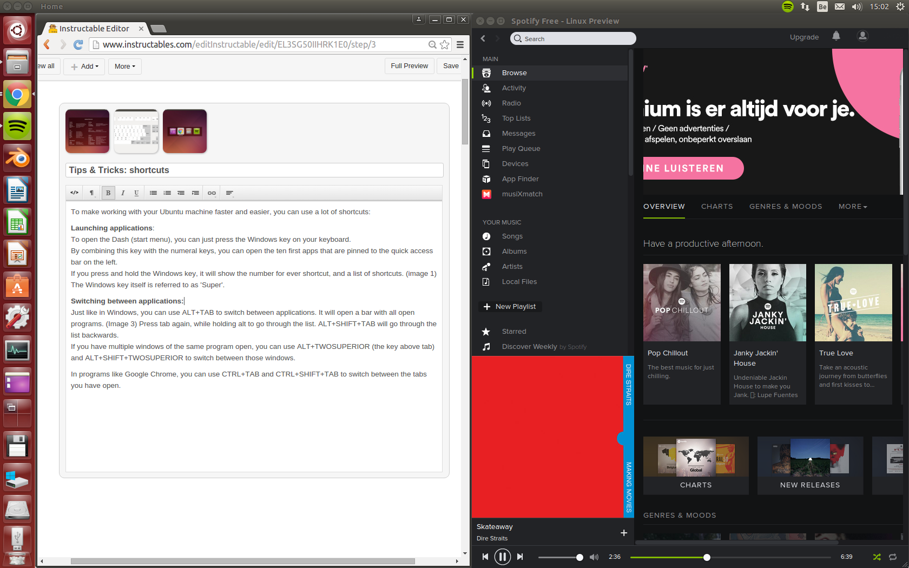Adjust the Spotify volume slider

561,557
